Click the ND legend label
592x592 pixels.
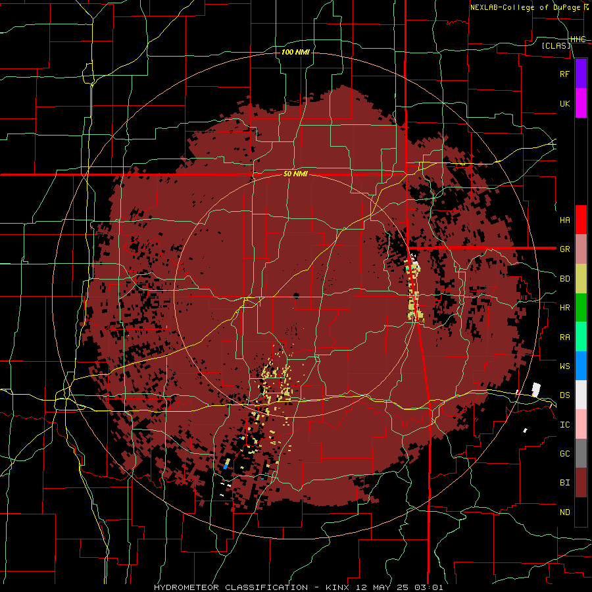(564, 512)
